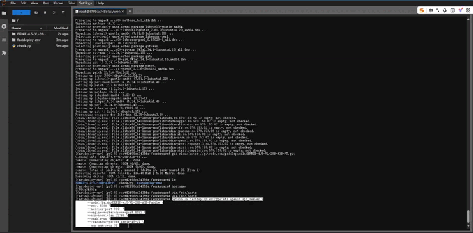The image size is (473, 233).
Task: Open the fastdeploy-env folder
Action: tap(29, 40)
